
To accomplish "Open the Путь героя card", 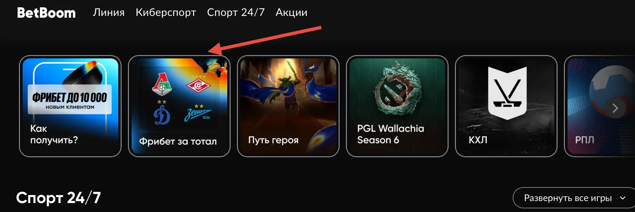I will tap(288, 106).
